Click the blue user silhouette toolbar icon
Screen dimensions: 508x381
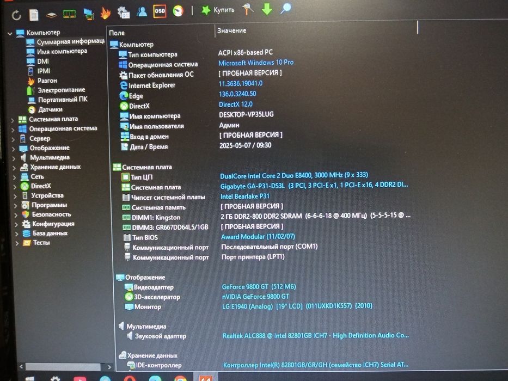(x=142, y=11)
